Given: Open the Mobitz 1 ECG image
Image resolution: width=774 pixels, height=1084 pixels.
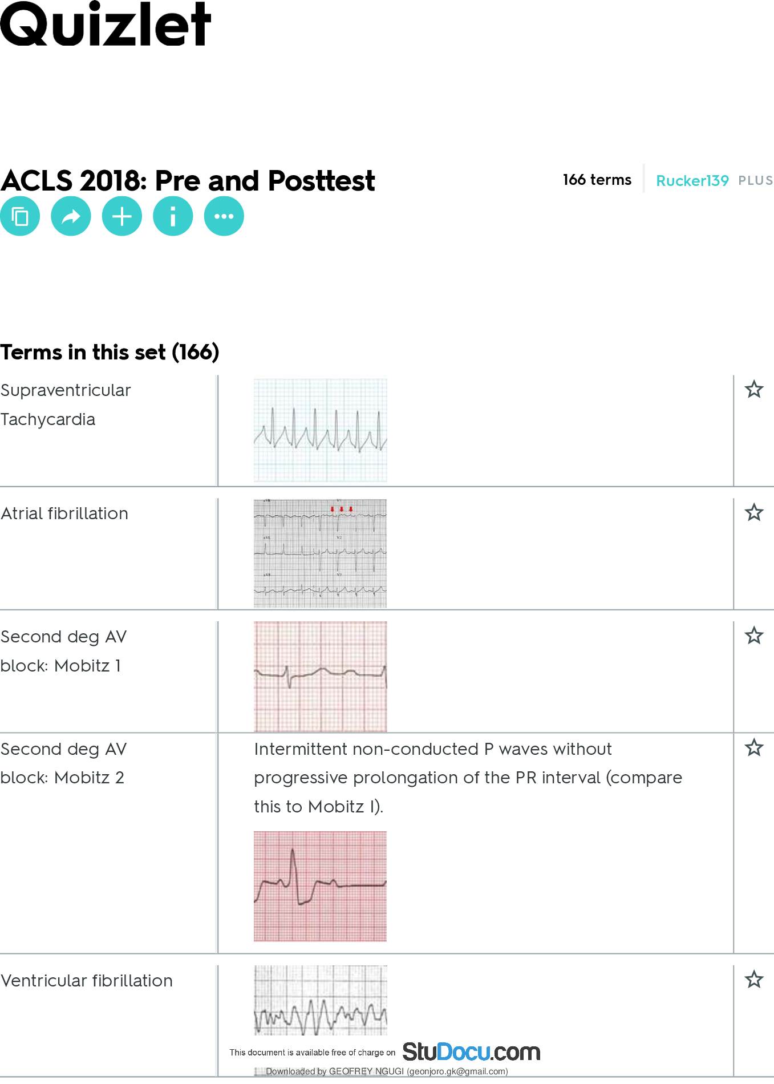Looking at the screenshot, I should coord(320,677).
